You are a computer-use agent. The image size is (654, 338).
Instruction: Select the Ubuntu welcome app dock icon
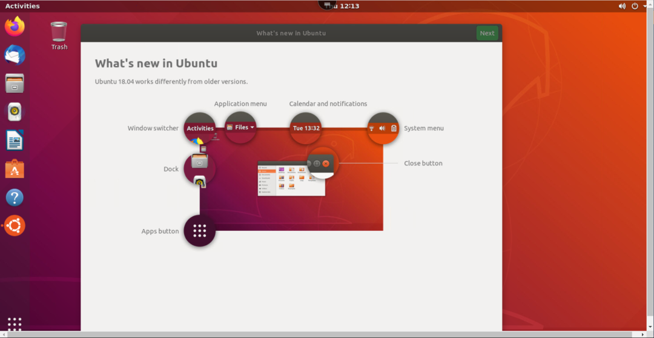pos(15,226)
